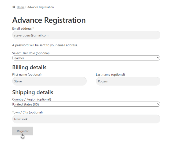Click the United States dropdown chevron
Viewport: 174px width, 145px height.
coord(158,104)
